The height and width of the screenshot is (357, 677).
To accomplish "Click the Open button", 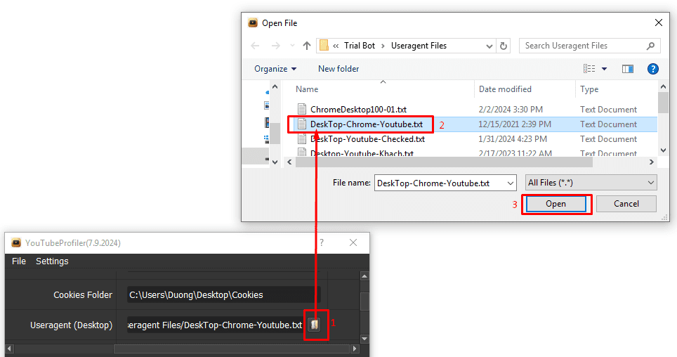I will pos(556,204).
